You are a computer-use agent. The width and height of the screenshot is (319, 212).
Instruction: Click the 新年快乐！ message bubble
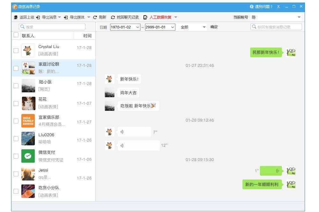pos(129,79)
